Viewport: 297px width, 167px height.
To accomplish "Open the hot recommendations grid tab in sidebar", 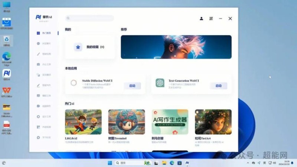I will point(44,33).
